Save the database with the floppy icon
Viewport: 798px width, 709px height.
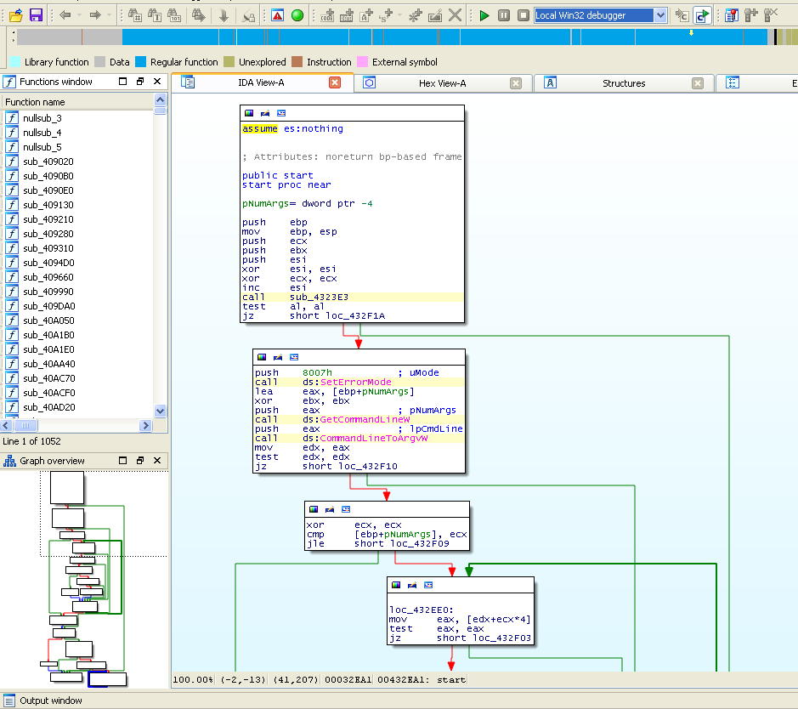[x=36, y=15]
